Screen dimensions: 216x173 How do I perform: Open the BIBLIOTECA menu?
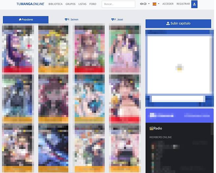tap(55, 4)
